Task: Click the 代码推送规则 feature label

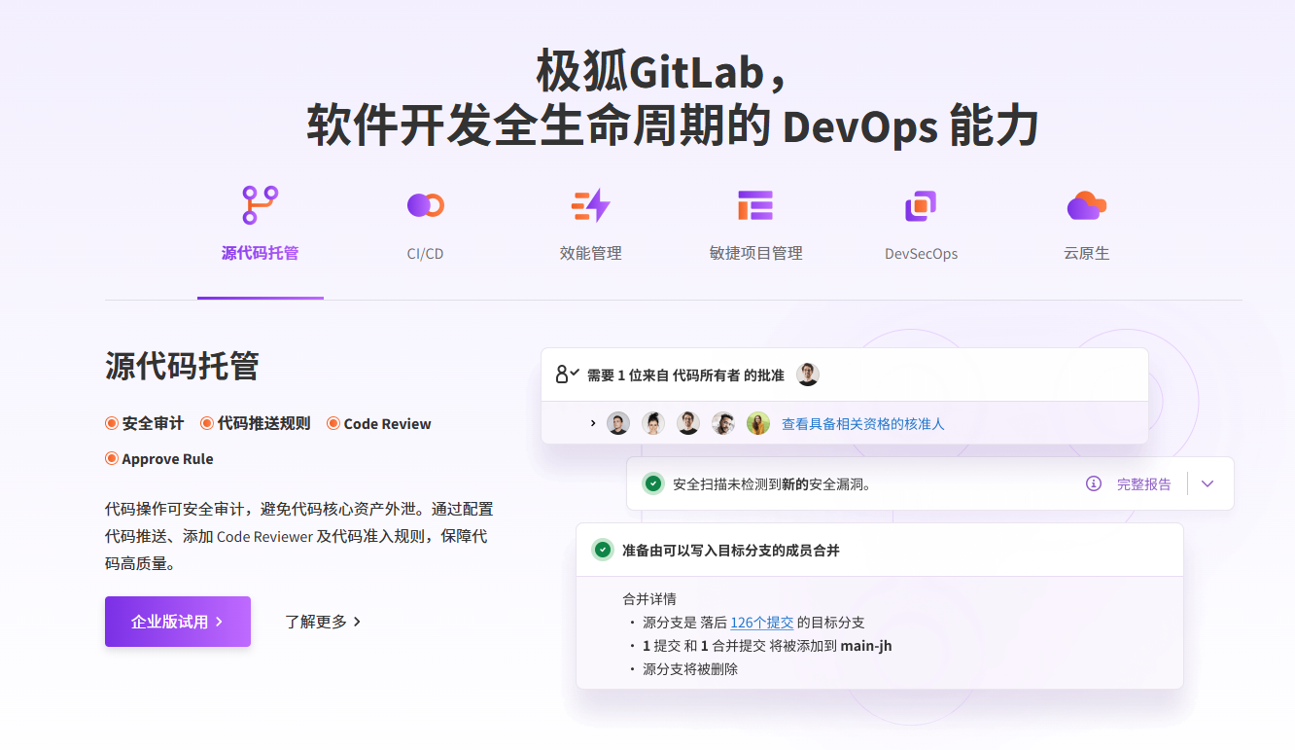Action: (263, 424)
